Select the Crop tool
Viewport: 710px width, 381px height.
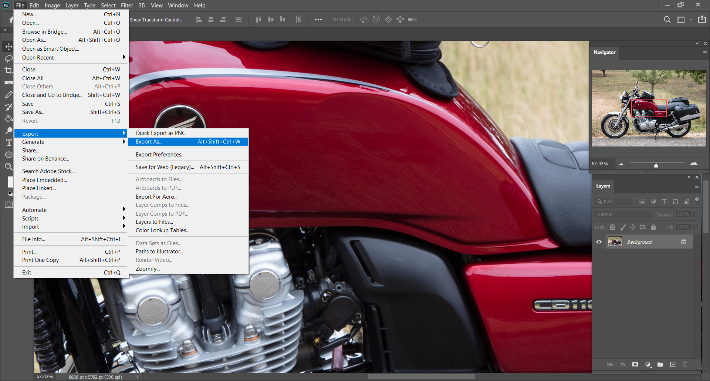point(9,70)
